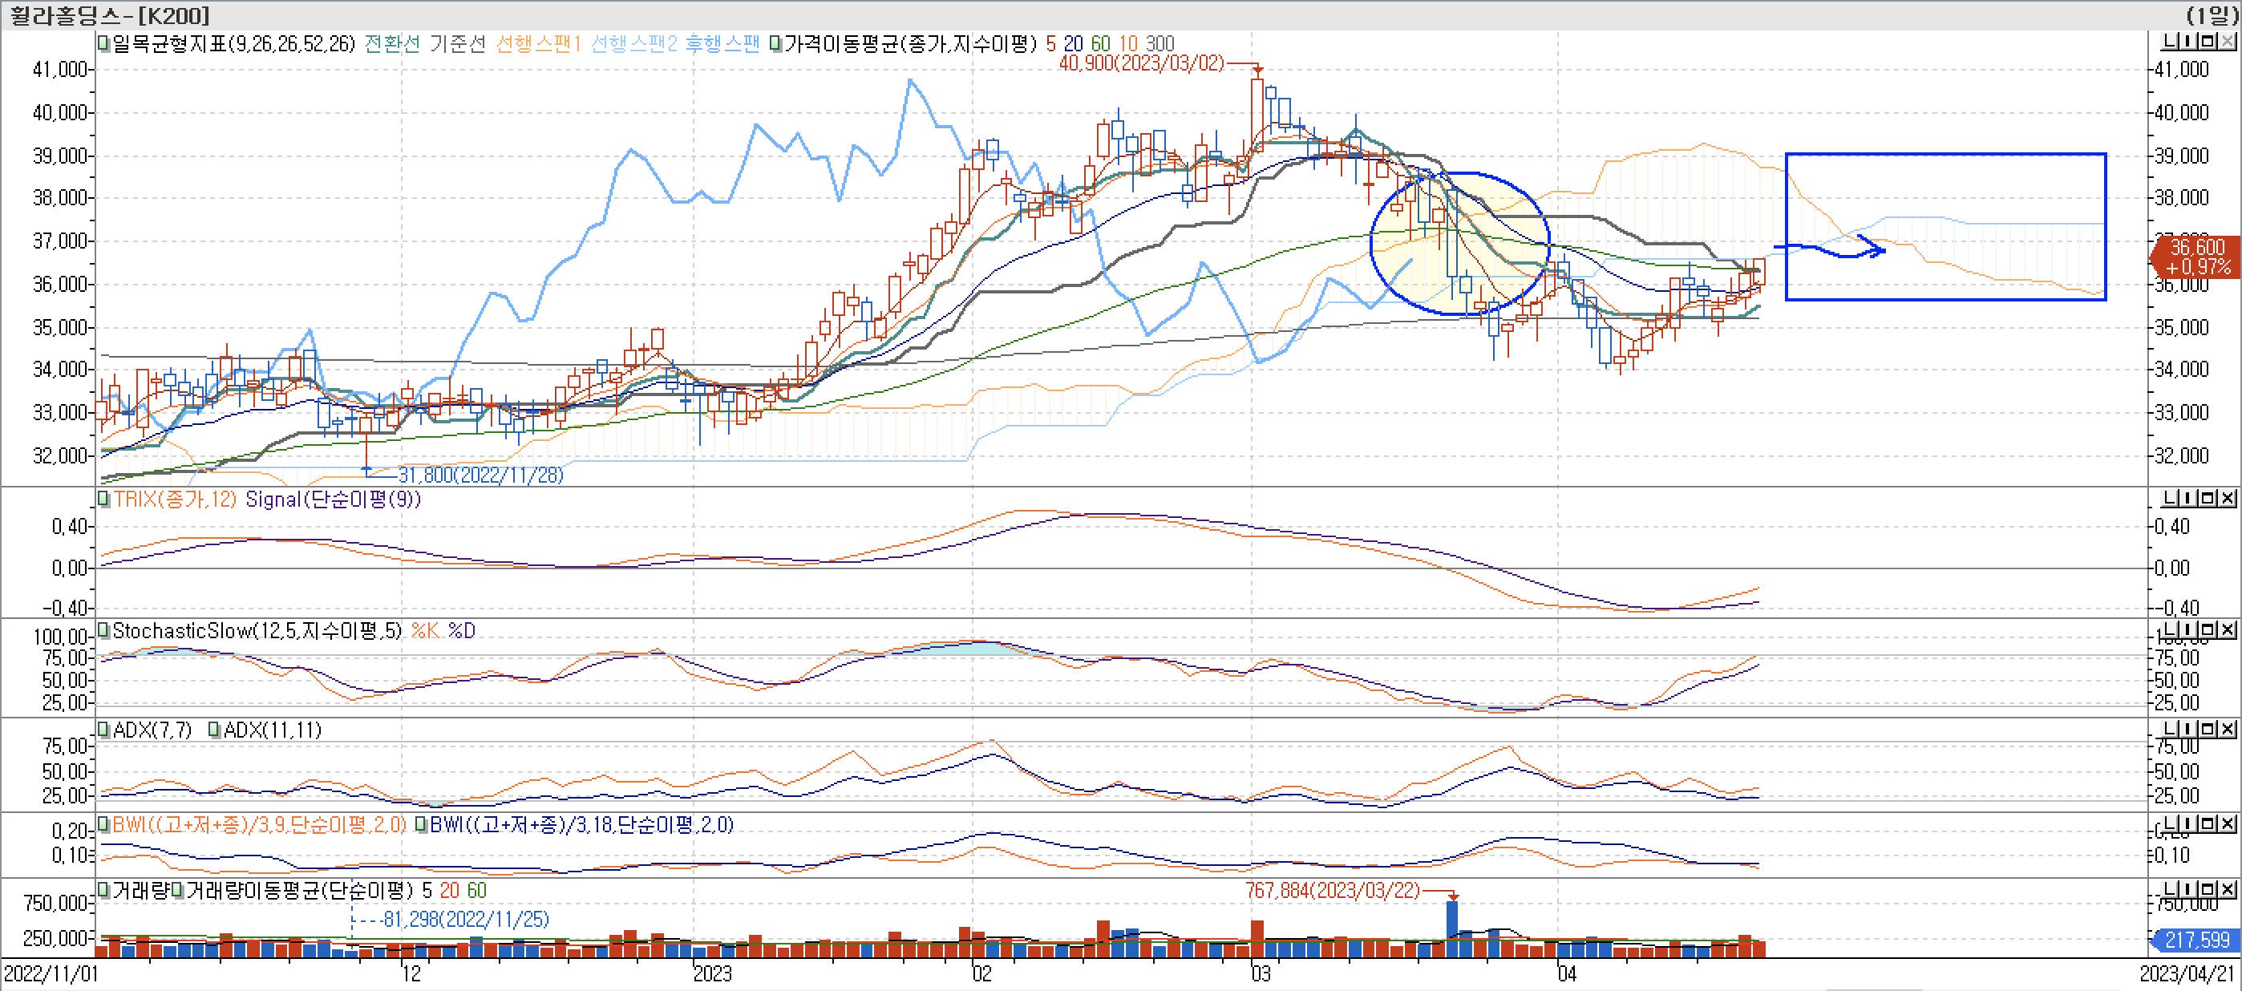Toggle the StochasticSlow indicator marker box
This screenshot has height=991, width=2242.
pos(103,630)
